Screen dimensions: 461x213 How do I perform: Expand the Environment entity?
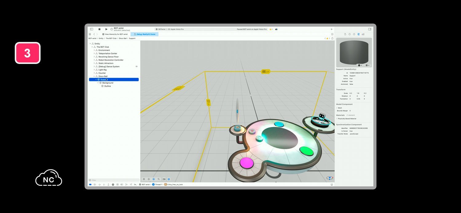94,50
